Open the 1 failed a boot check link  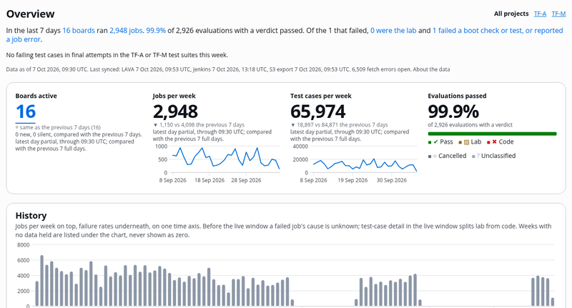(498, 31)
